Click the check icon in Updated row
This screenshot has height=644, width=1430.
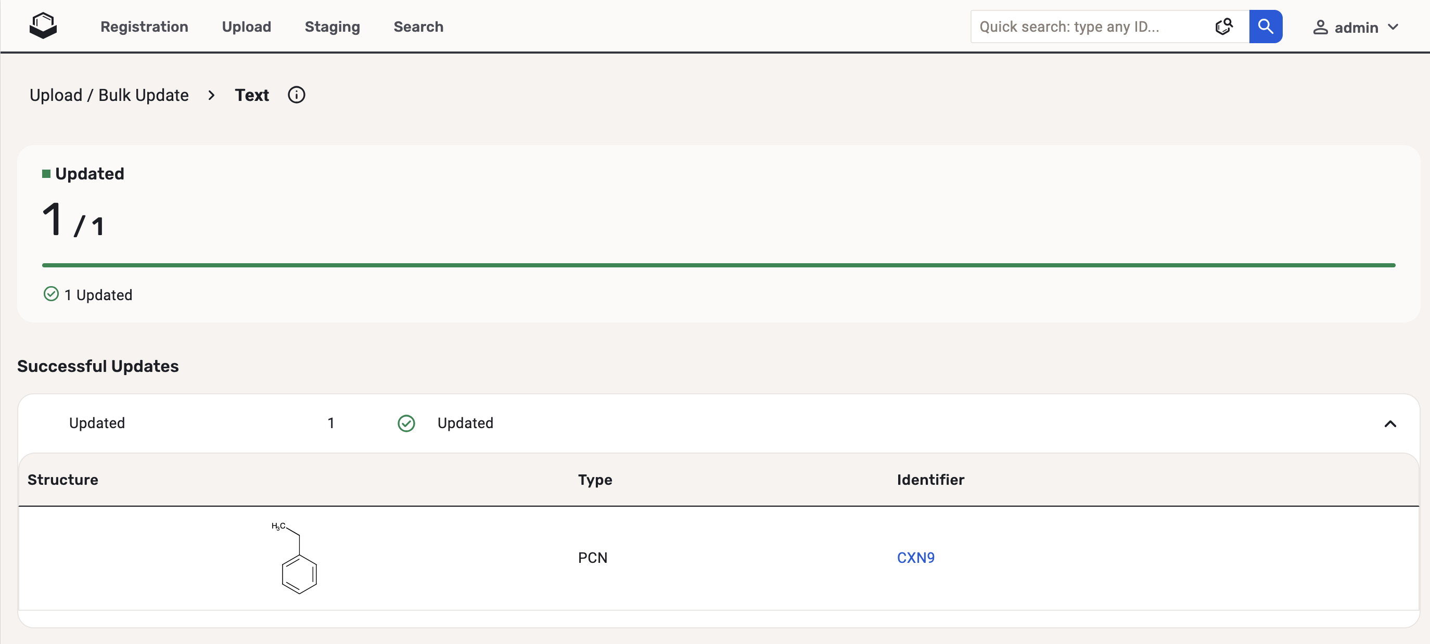click(406, 423)
